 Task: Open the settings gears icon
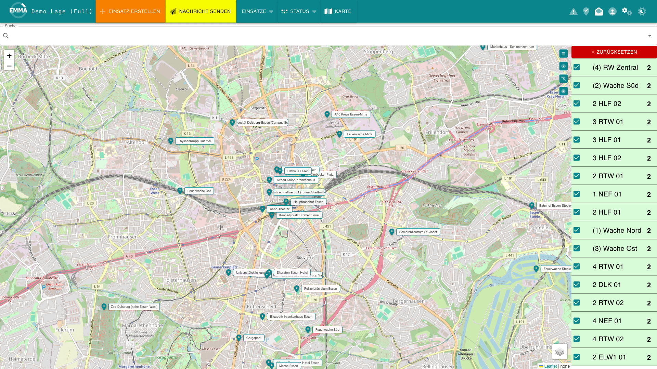point(627,12)
